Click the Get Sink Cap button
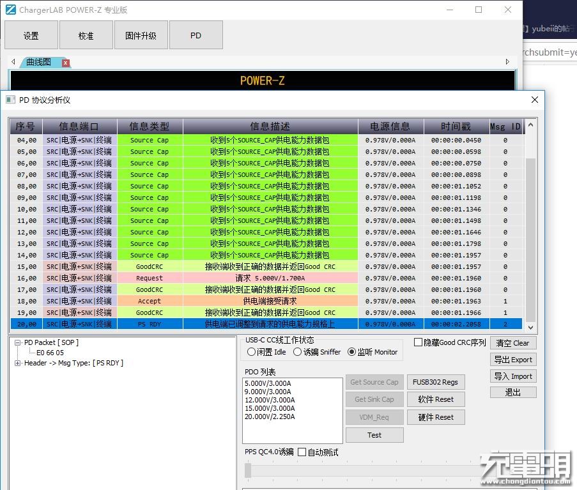 tap(374, 399)
